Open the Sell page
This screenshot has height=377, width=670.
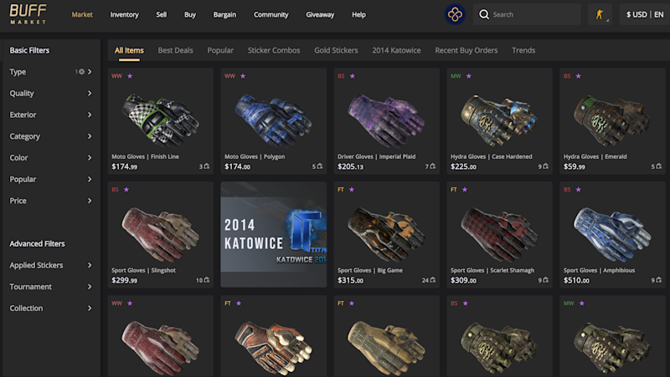[162, 14]
